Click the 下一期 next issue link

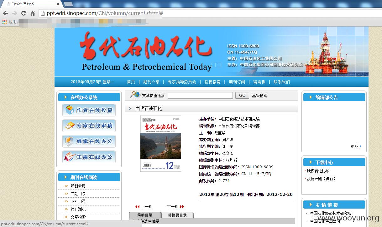(173, 206)
